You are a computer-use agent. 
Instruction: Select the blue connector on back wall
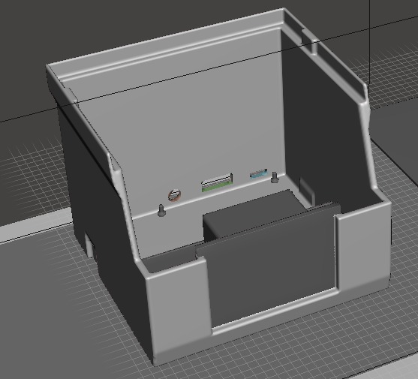pos(258,174)
